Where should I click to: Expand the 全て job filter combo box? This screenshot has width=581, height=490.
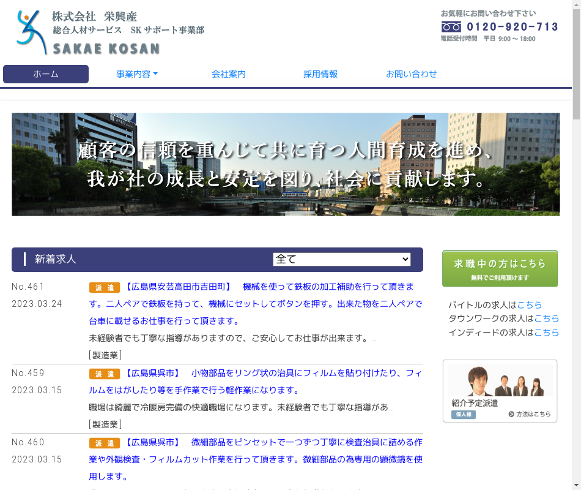click(341, 259)
